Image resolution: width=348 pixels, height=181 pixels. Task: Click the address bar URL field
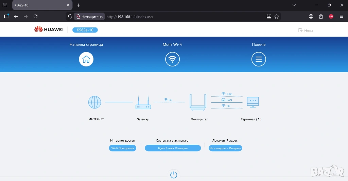tap(184, 17)
